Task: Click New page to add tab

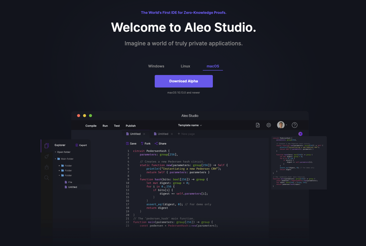Action: point(186,134)
